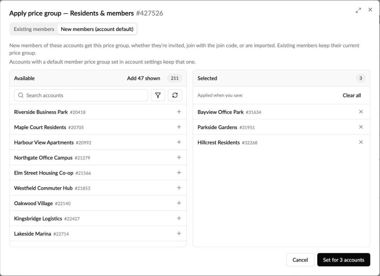Add Kingsbridge Logistics with plus icon

(179, 218)
